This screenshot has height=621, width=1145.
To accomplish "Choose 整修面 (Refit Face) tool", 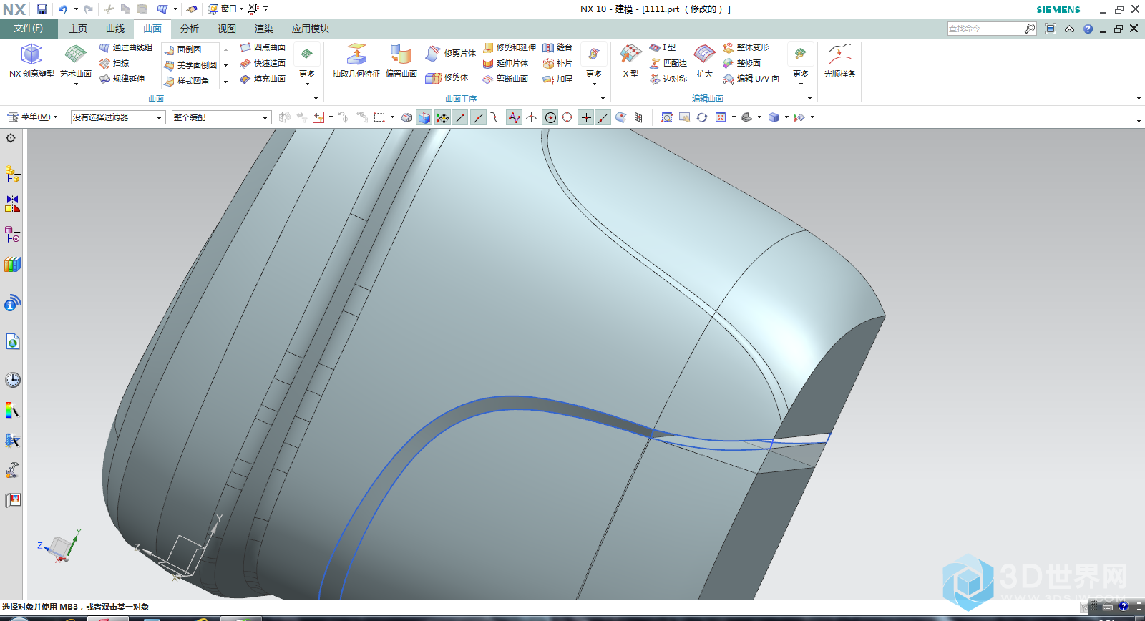I will [742, 63].
